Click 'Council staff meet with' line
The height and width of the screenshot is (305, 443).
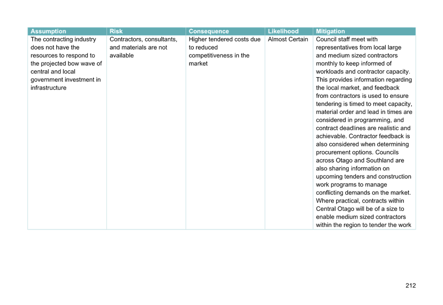(347, 39)
